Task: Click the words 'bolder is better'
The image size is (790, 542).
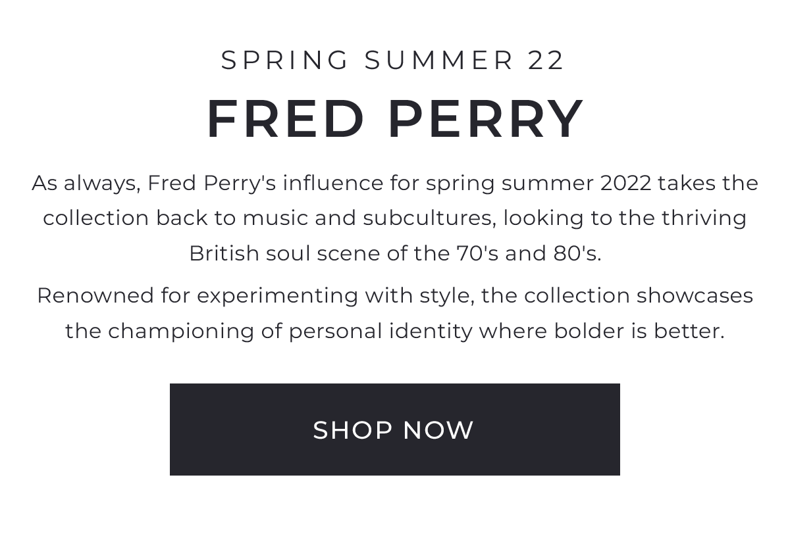Action: click(x=639, y=331)
